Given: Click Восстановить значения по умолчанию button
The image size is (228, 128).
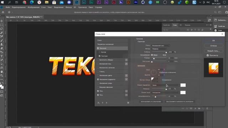Looking at the screenshot, I should (x=180, y=102).
